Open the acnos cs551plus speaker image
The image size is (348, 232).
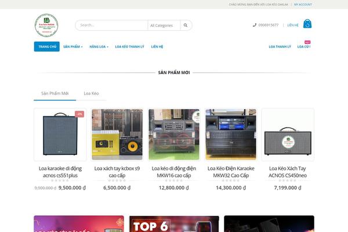60,135
